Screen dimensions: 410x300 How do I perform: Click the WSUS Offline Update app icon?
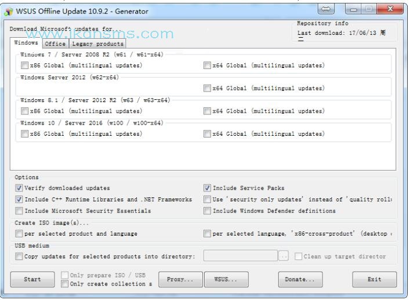pos(9,12)
